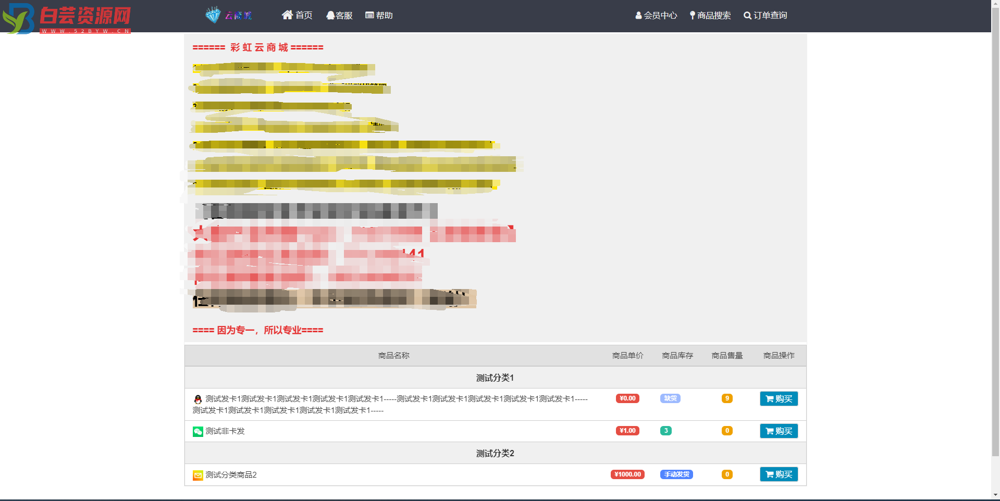Open the 帮助 help menu item
Screen dimensions: 1000x501
pos(379,15)
